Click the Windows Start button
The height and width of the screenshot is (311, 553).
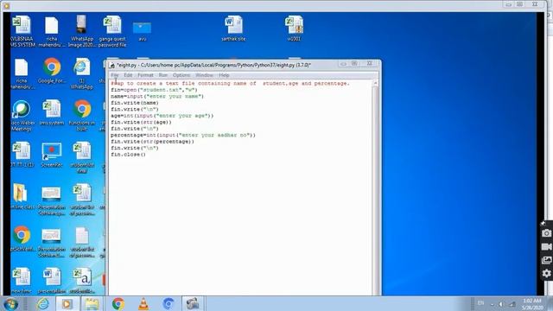tap(10, 303)
